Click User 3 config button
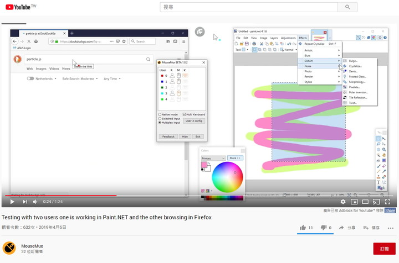Screen dimensions: 399x263 [x=194, y=121]
